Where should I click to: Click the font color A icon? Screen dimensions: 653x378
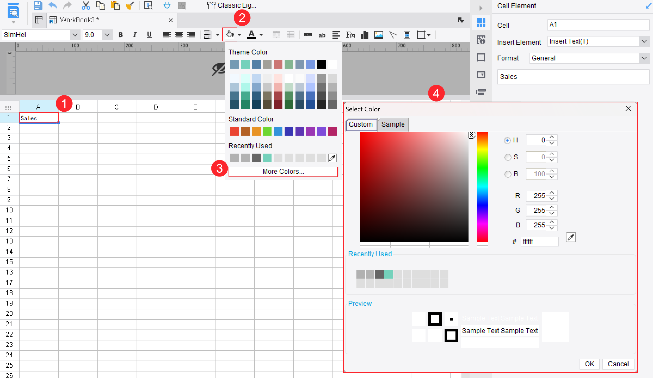[x=251, y=35]
